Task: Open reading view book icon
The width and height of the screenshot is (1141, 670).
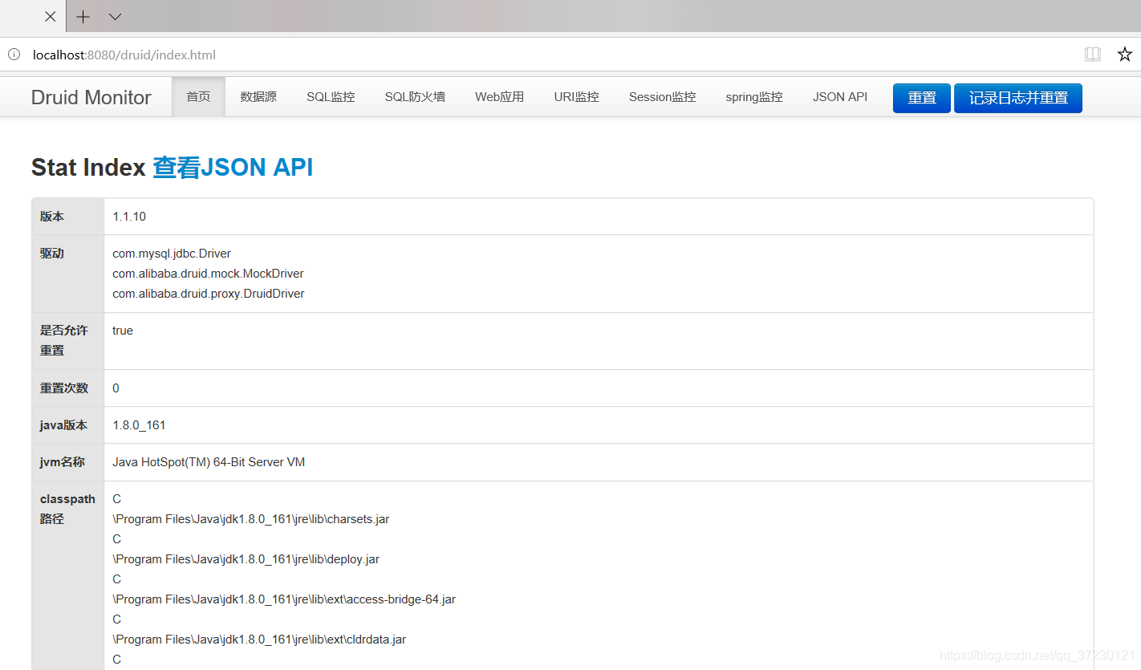Action: point(1093,55)
